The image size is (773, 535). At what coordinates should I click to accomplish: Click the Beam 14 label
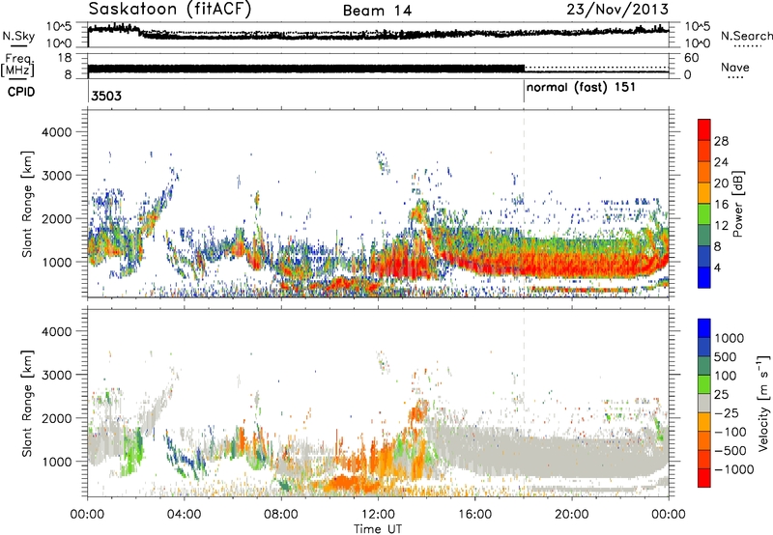[377, 11]
